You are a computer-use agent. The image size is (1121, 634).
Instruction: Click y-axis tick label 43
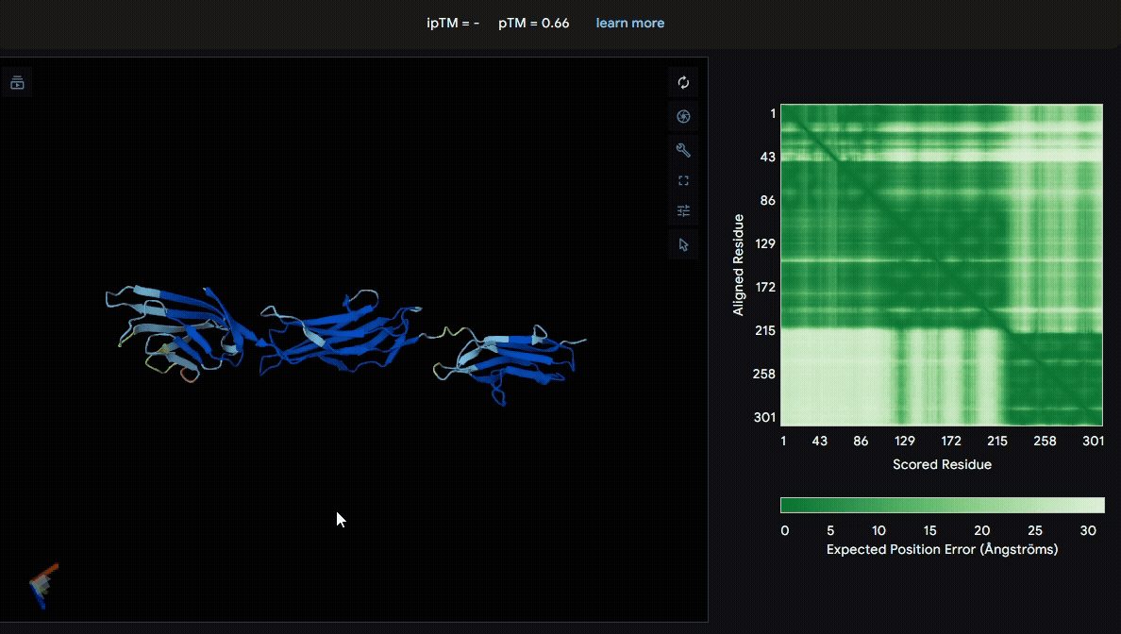click(x=768, y=157)
